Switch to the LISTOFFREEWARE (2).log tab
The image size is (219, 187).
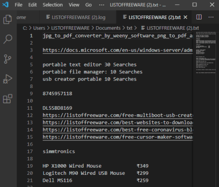(x=78, y=17)
